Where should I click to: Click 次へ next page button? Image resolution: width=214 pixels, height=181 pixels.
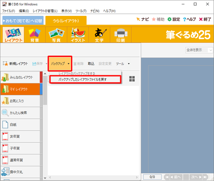pyautogui.click(x=196, y=177)
